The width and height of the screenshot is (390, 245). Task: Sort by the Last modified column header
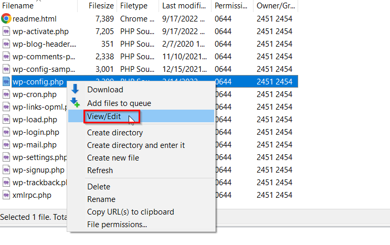[185, 6]
